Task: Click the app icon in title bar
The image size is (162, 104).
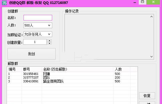Action: coord(4,3)
